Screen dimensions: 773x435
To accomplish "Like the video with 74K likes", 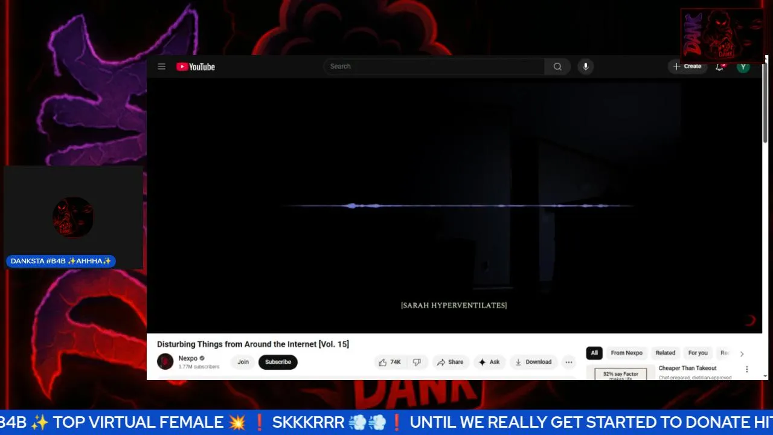I will 390,362.
